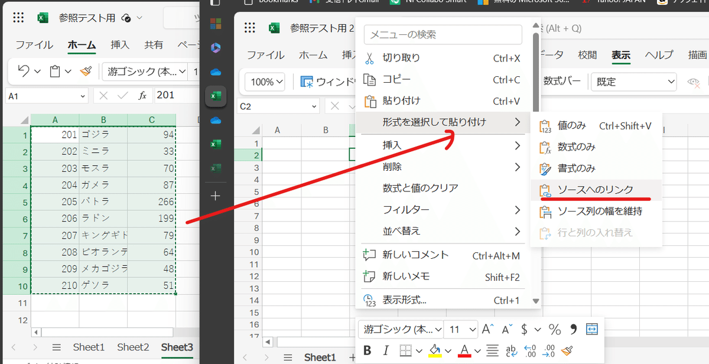Apply red font color button
Viewport: 709px width, 364px height.
[x=464, y=350]
